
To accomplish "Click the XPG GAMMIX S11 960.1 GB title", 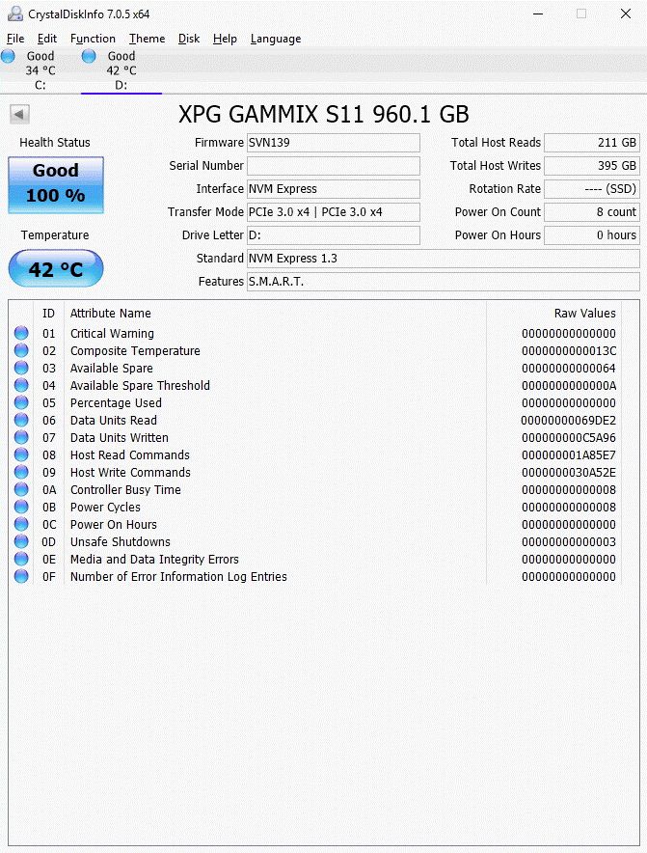I will [324, 114].
